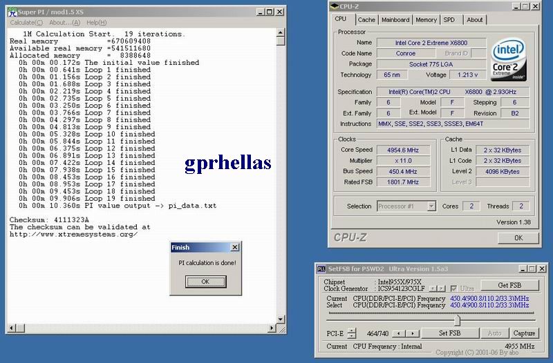Image resolution: width=553 pixels, height=363 pixels.
Task: Click the Multiplier value x 11.0
Action: 403,161
